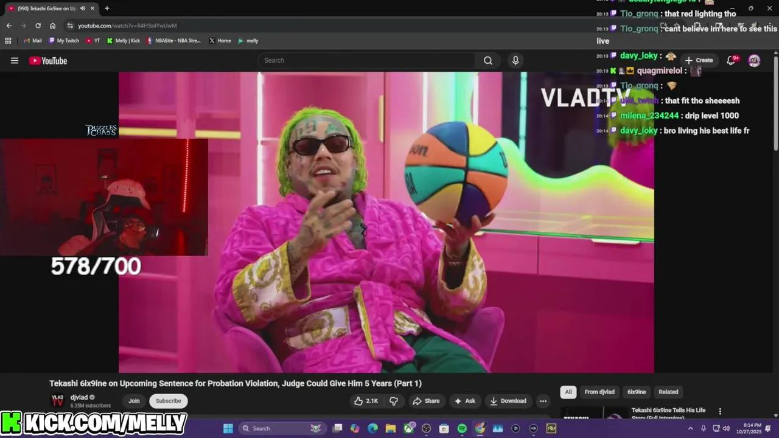The height and width of the screenshot is (438, 779).
Task: Open the YT bookmark
Action: [x=93, y=41]
